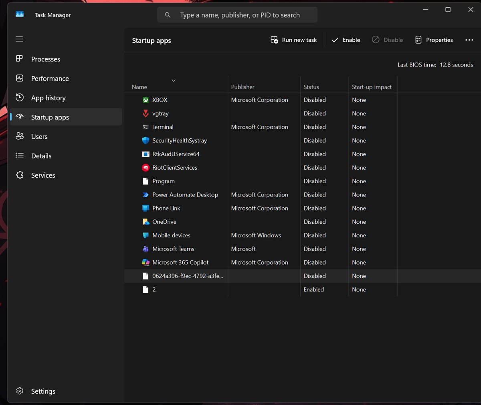Image resolution: width=481 pixels, height=405 pixels.
Task: Click the Microsoft Teams icon
Action: coord(146,249)
